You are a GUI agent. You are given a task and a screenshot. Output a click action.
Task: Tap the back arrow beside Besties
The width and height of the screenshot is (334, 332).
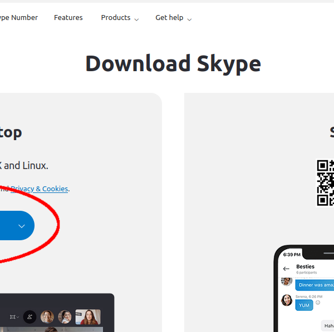pyautogui.click(x=286, y=269)
